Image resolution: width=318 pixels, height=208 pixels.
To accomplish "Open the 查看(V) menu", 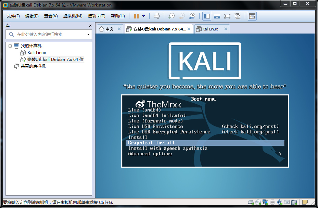I will pyautogui.click(x=51, y=16).
